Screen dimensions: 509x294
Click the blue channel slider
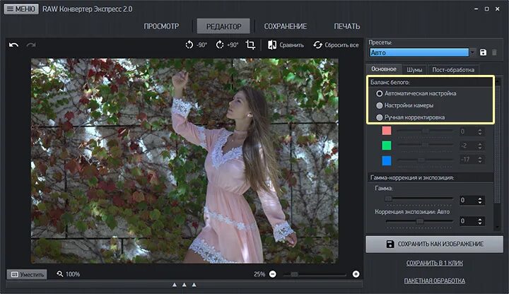(x=425, y=160)
